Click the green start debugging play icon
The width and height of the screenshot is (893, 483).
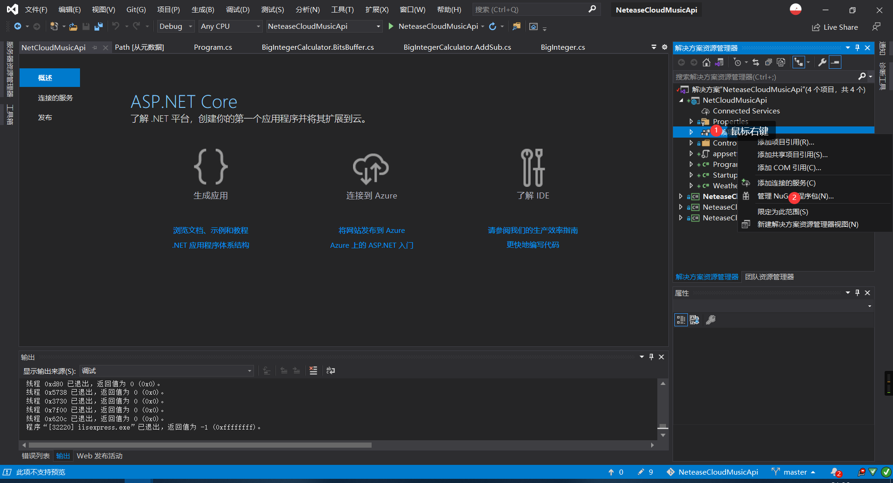(x=391, y=26)
